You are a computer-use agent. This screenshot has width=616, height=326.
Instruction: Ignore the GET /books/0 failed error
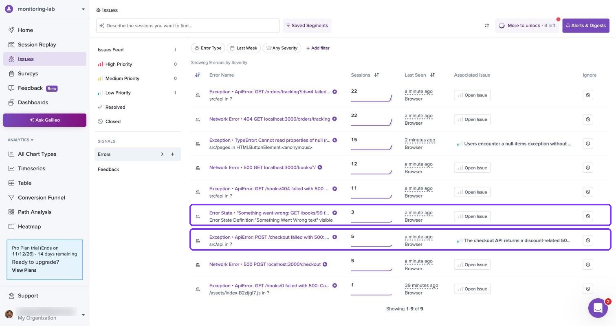(x=588, y=289)
